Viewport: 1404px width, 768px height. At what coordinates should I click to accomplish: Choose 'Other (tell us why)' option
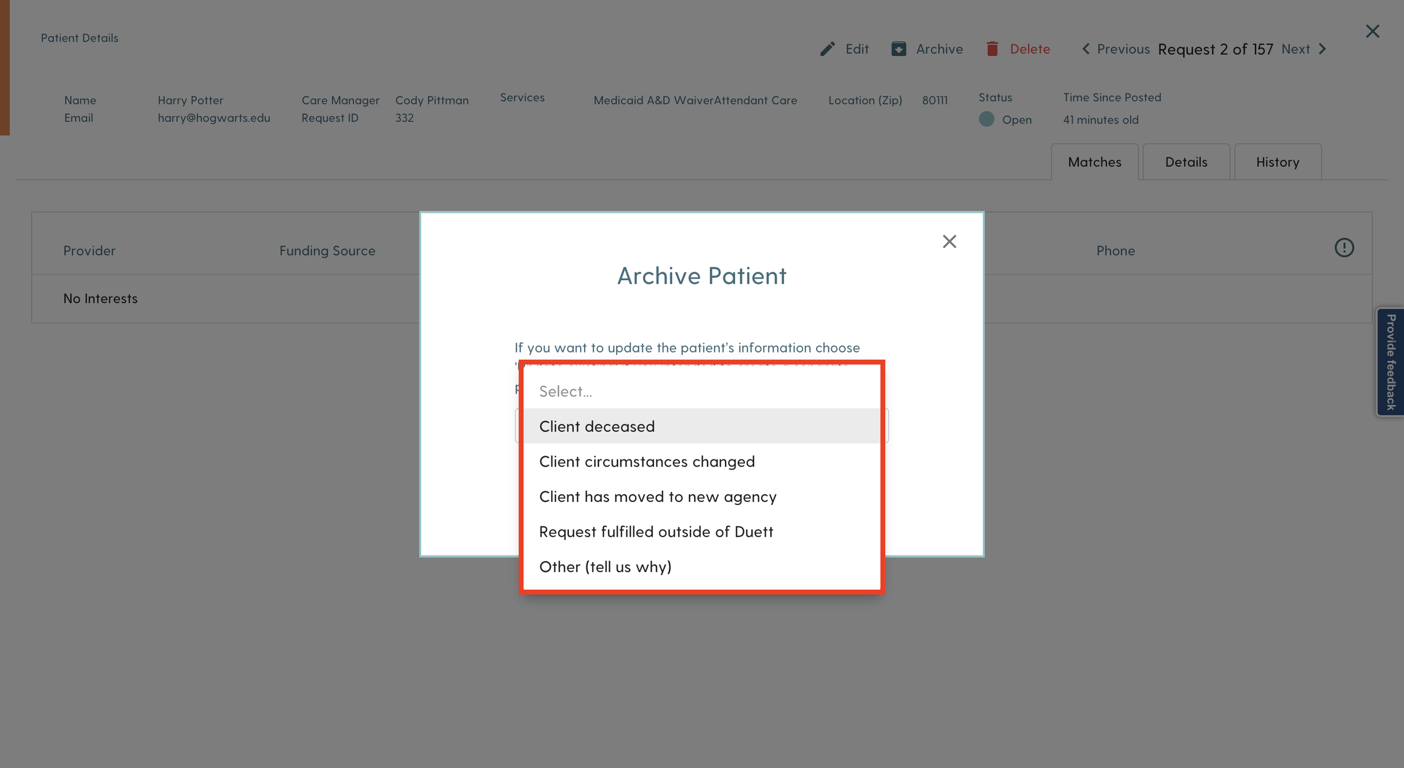click(605, 567)
